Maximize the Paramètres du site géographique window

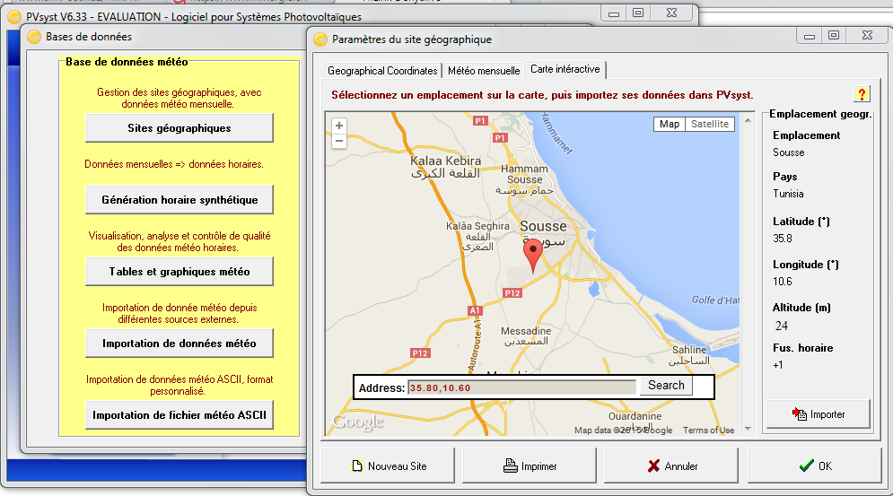click(x=834, y=35)
